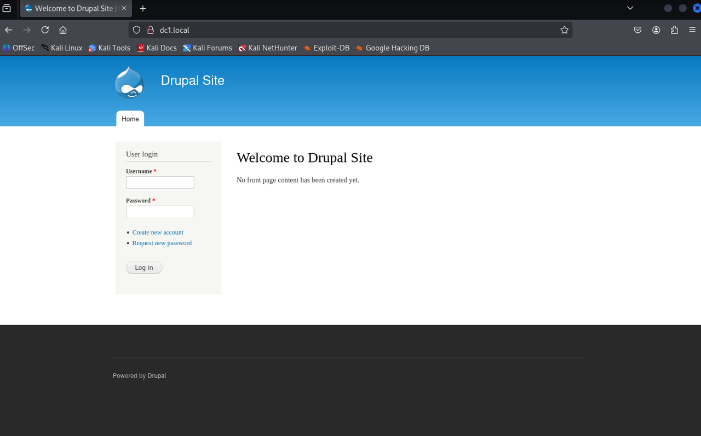Open the Pocket save icon
The height and width of the screenshot is (436, 701).
point(638,30)
